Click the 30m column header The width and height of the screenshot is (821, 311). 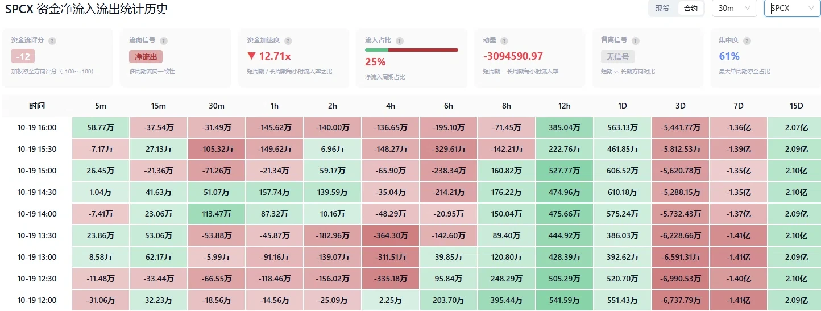(217, 106)
